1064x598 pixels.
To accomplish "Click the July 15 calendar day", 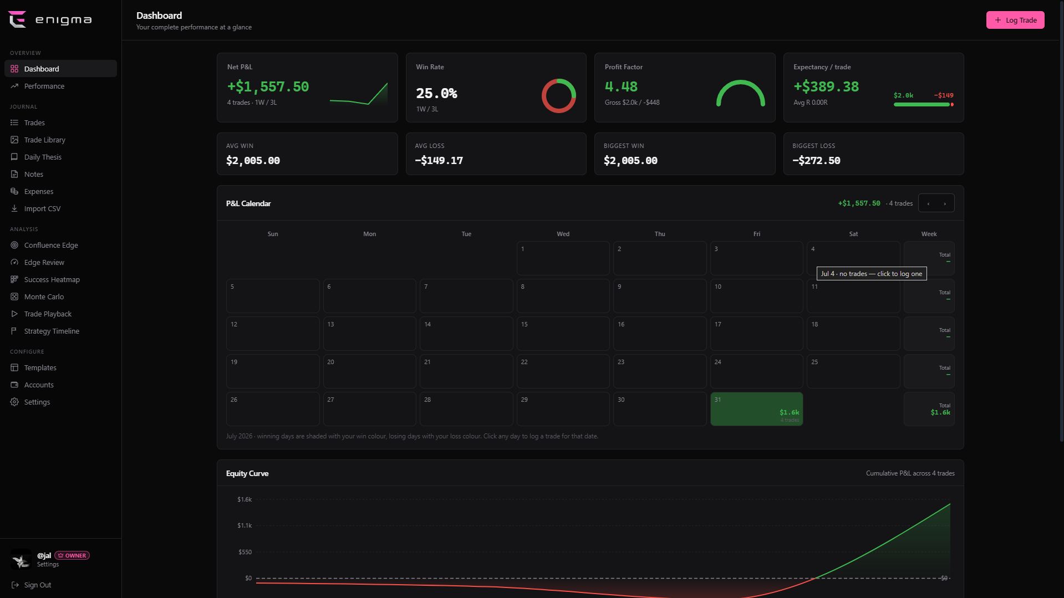I will [563, 334].
